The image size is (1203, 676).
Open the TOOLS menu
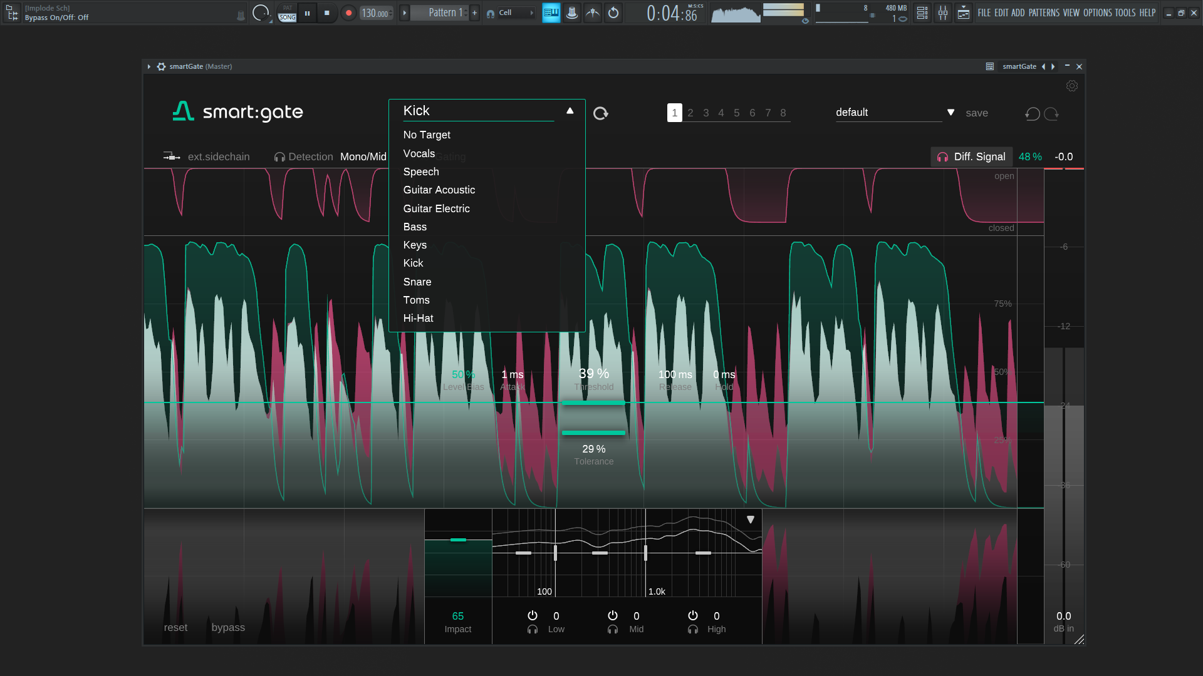tap(1125, 13)
